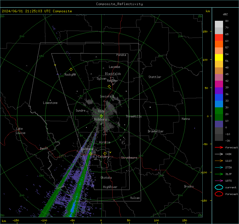Viewport: 239px width, 224px height.
Task: Click the Strathmore city label
Action: 129,158
